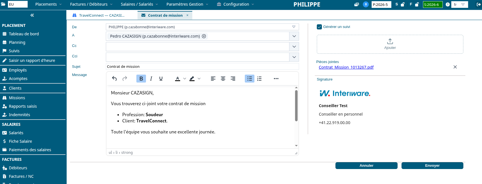Image resolution: width=482 pixels, height=184 pixels.
Task: Toggle bold formatting in editor
Action: pyautogui.click(x=141, y=79)
